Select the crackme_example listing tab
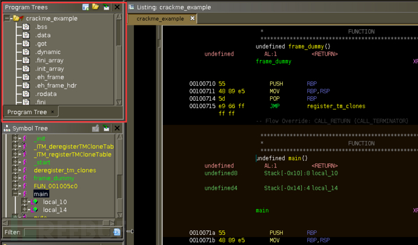This screenshot has width=418, height=245. click(x=160, y=19)
